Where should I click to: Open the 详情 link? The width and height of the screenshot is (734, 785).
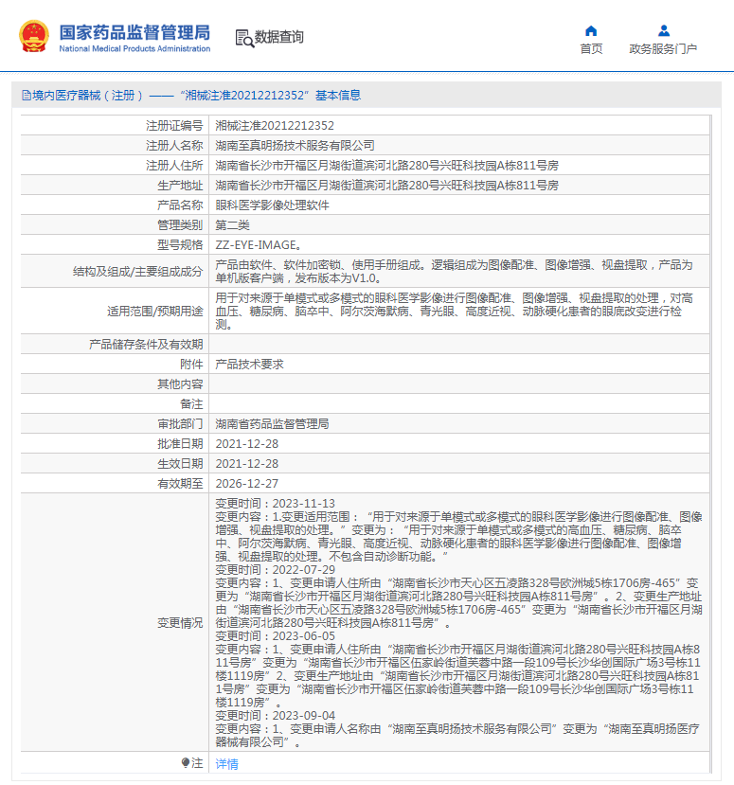coord(226,764)
